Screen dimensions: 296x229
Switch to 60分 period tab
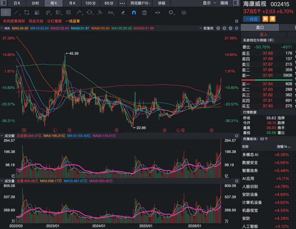point(109,3)
